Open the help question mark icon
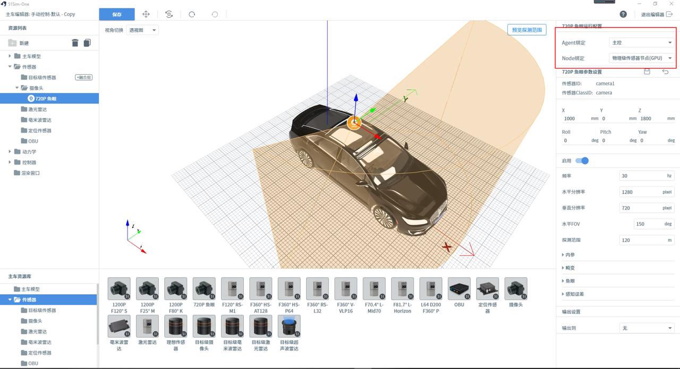The height and width of the screenshot is (369, 680). (623, 14)
